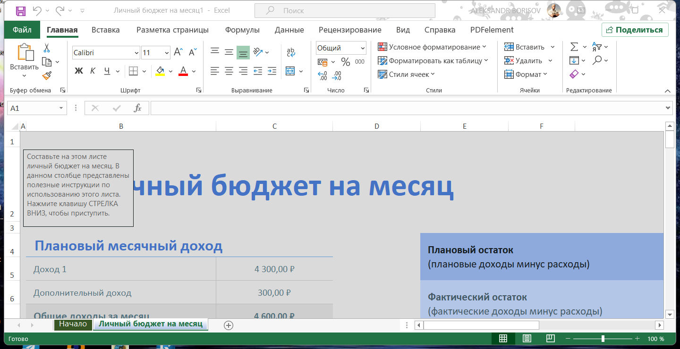Image resolution: width=680 pixels, height=349 pixels.
Task: Open the Условное форматирование dropdown
Action: pos(432,47)
